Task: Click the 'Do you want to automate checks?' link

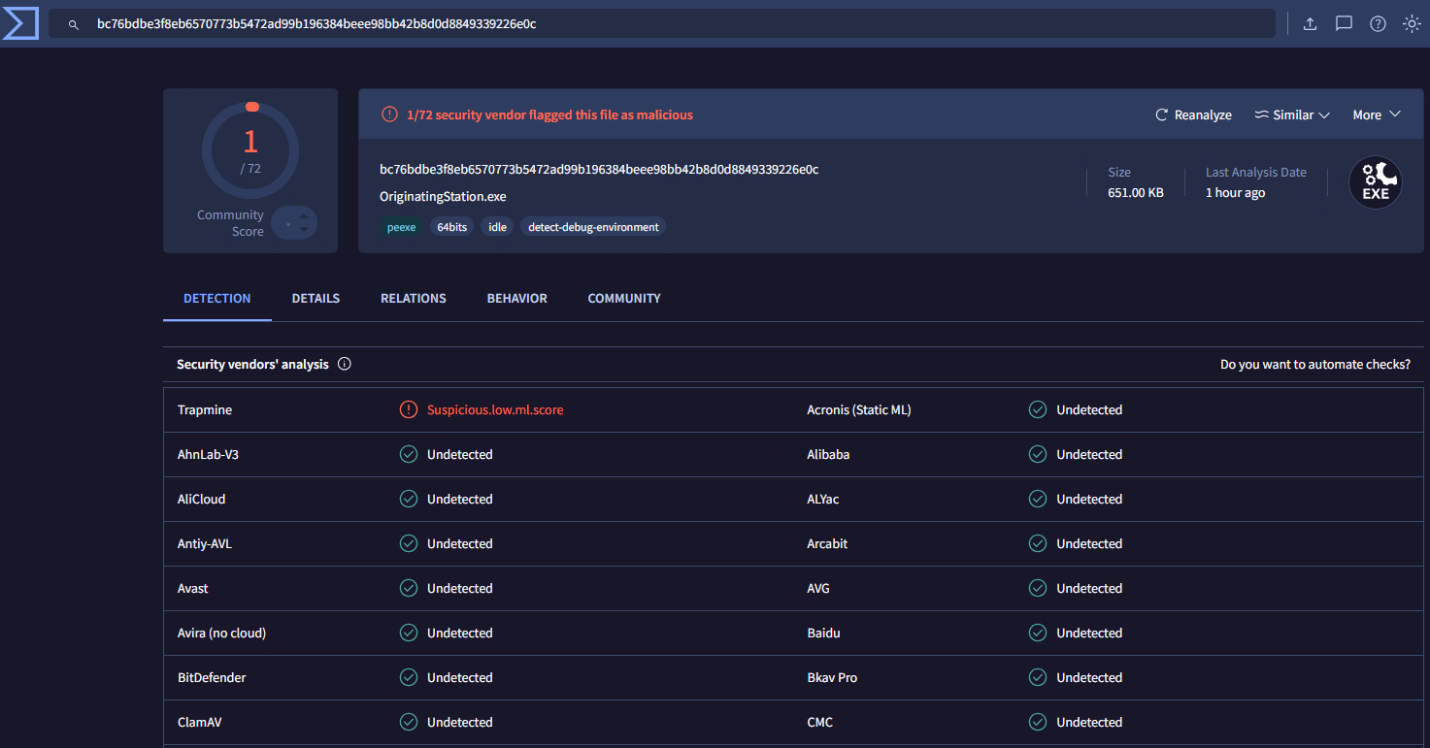Action: pyautogui.click(x=1315, y=365)
